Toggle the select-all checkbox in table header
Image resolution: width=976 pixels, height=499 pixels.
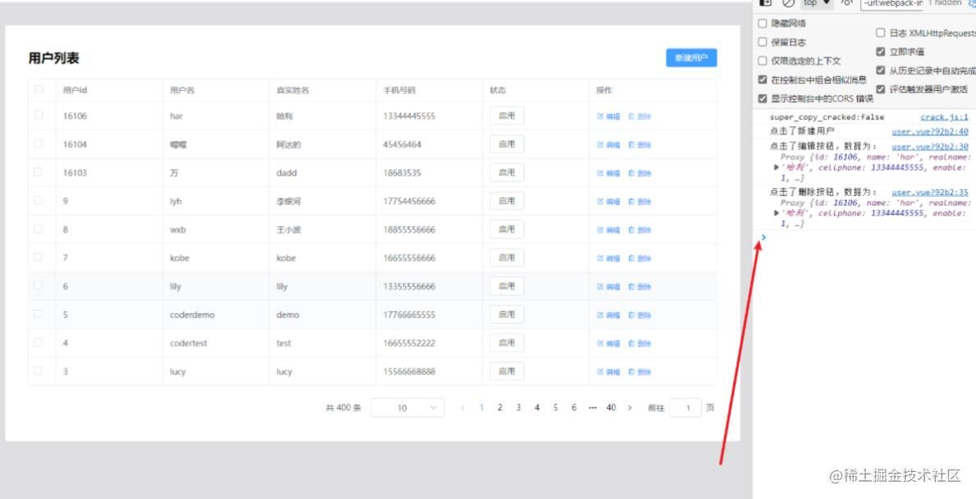tap(39, 89)
